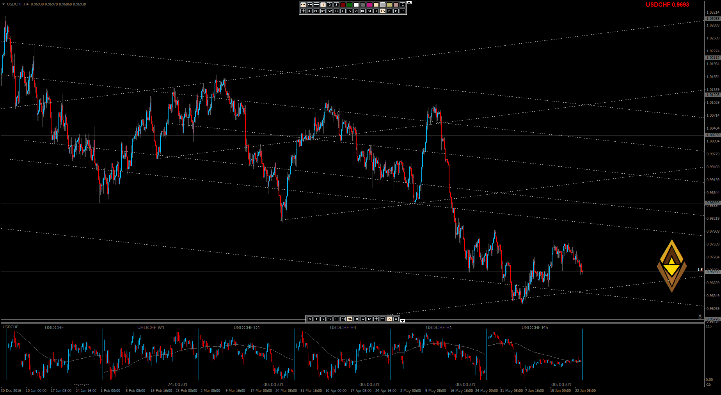Click the AP drawing tool button
Image resolution: width=721 pixels, height=395 pixels.
[330, 11]
